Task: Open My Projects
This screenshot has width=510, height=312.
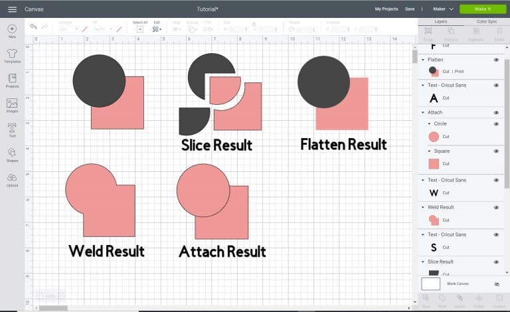Action: click(x=386, y=9)
